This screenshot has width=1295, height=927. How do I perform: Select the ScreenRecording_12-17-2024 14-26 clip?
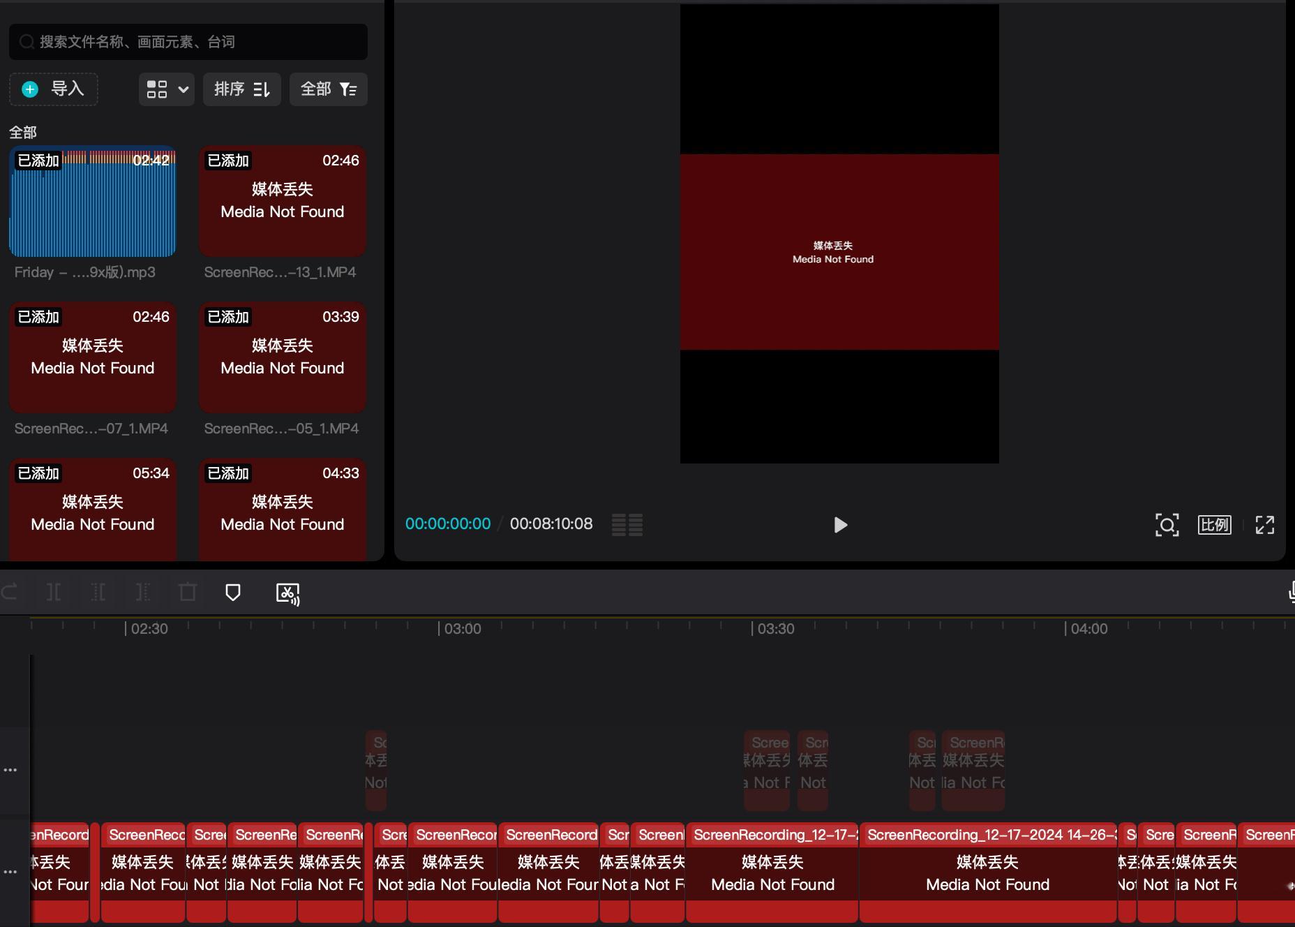[x=988, y=873]
